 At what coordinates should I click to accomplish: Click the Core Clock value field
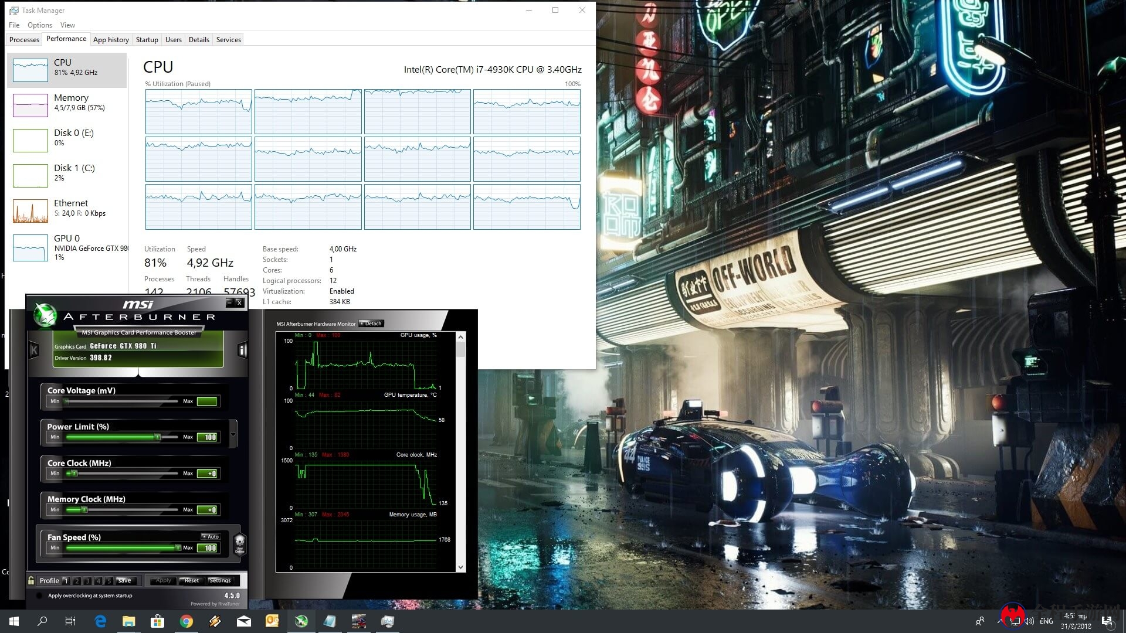(x=208, y=474)
